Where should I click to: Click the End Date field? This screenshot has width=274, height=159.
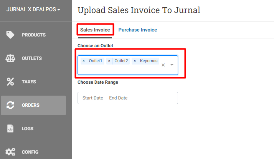pyautogui.click(x=118, y=98)
